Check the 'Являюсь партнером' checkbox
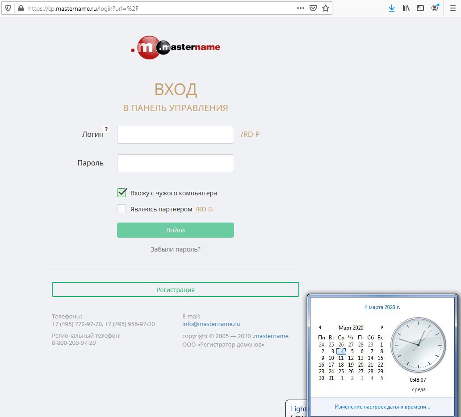Screen dimensions: 461x417 pos(122,209)
